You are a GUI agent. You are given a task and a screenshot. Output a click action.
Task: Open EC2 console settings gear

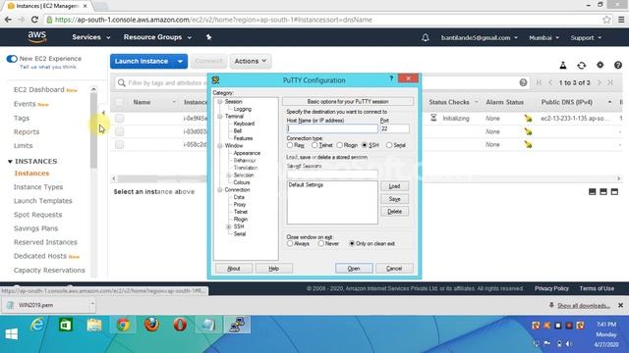pos(600,65)
